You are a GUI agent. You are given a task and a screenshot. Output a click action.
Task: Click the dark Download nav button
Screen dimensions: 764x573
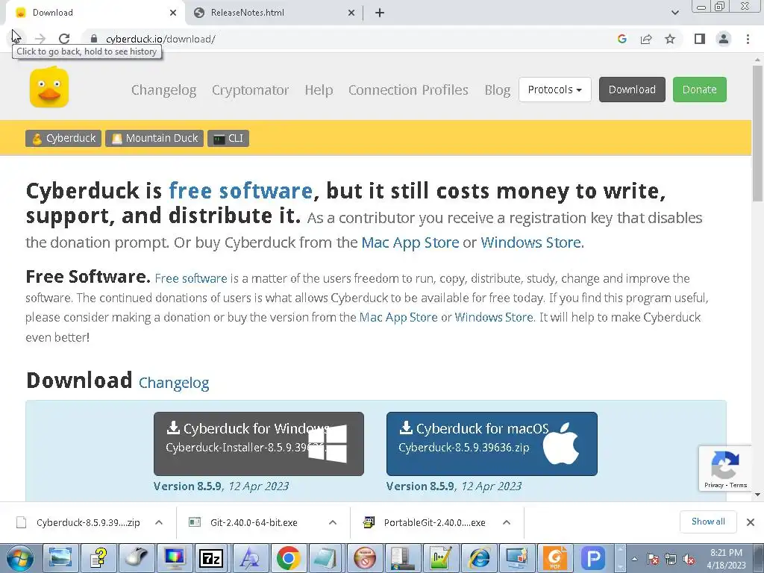click(x=632, y=90)
